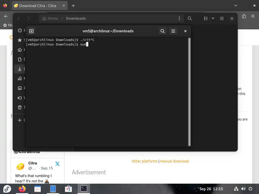259x194 pixels.
Task: Select Downloads in the Files path bar
Action: (x=76, y=18)
